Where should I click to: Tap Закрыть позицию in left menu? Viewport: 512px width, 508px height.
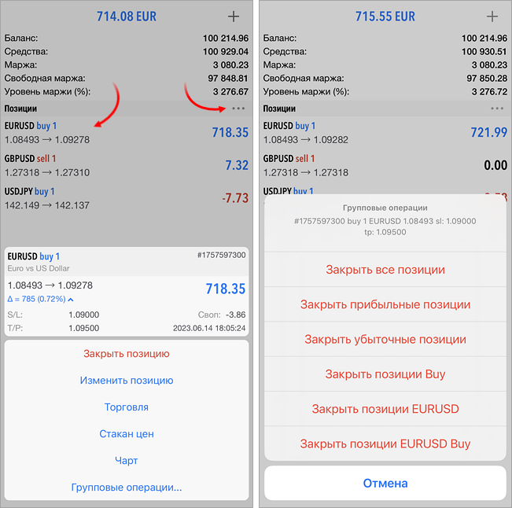127,354
